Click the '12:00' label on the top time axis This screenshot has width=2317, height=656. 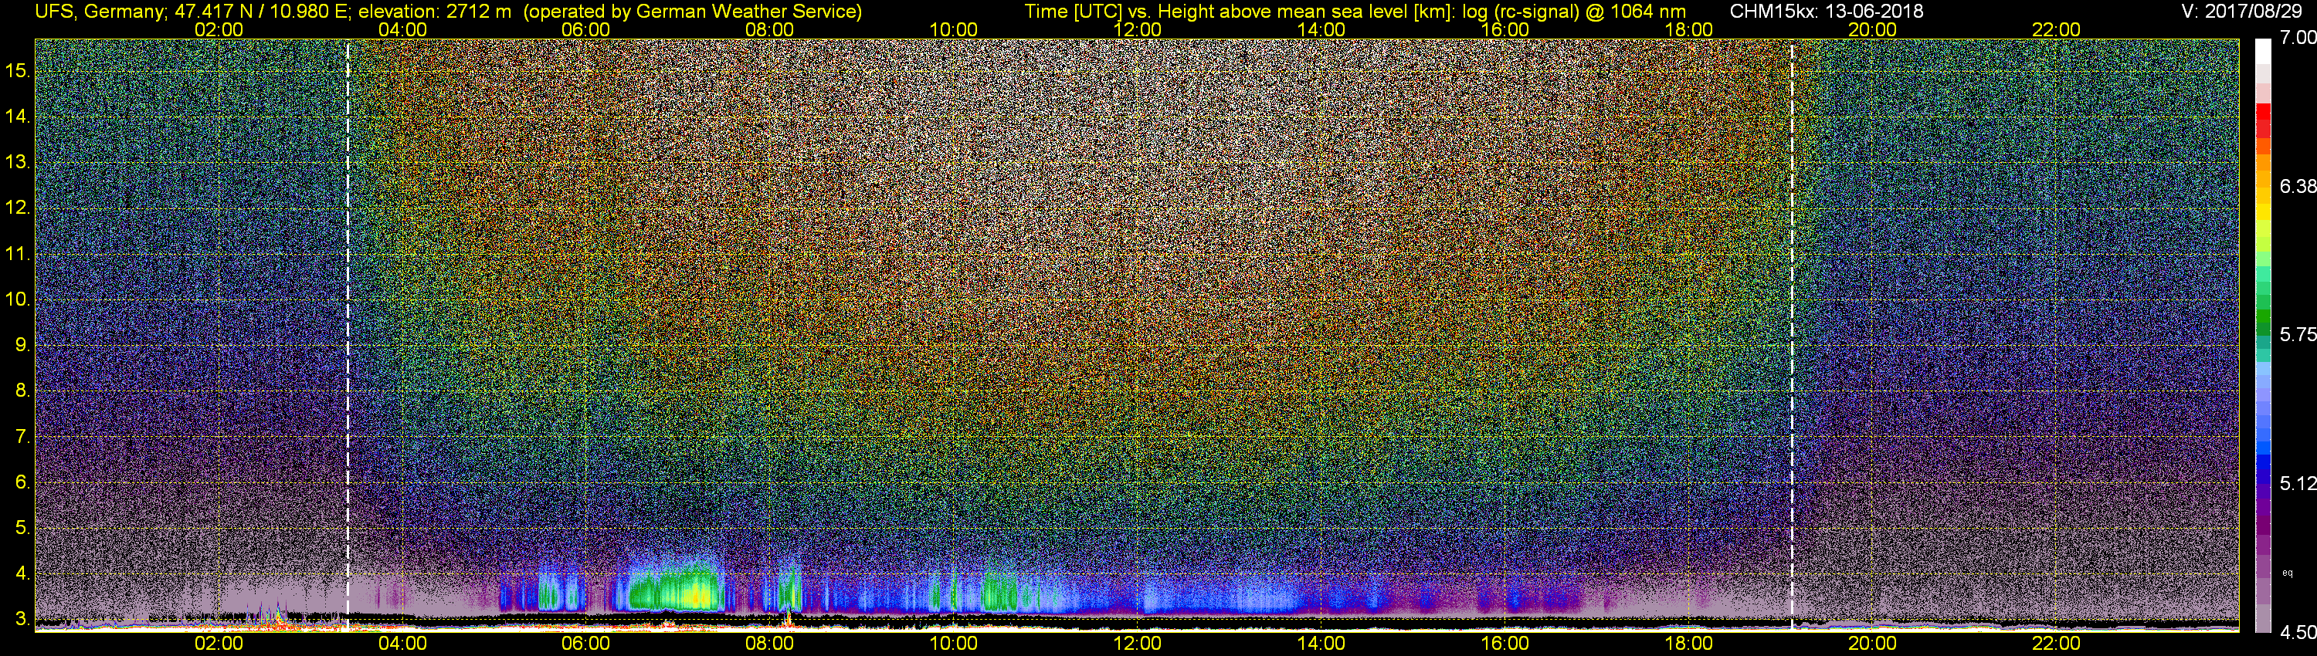(1137, 29)
